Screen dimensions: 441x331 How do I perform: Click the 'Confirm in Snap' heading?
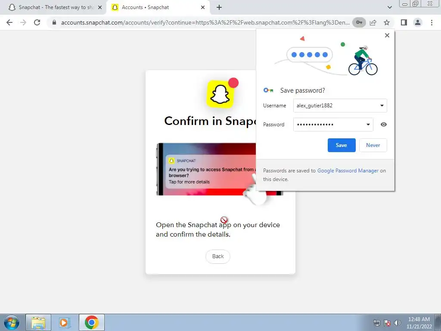coord(210,121)
